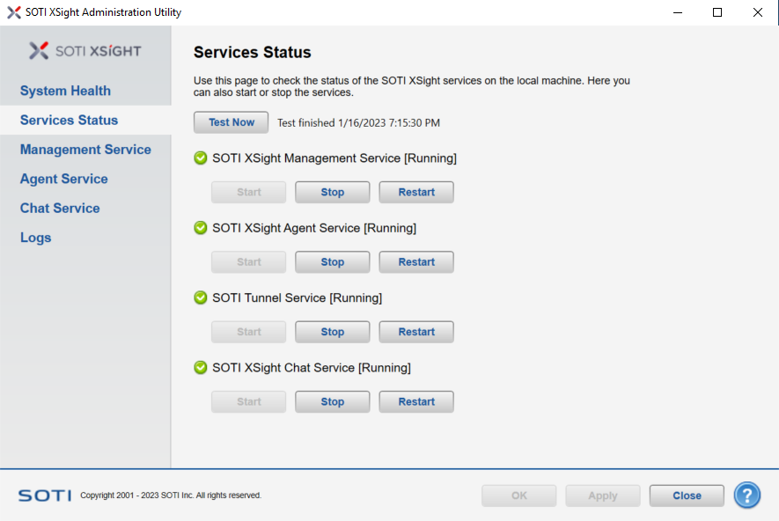Click 'SOTI Tunnel Service [Running]' label
This screenshot has height=521, width=779.
[298, 297]
